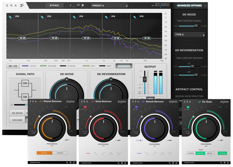Screen dimensions: 233x167
Task: Click the key icon in Plosive Remover footer
Action: [x=67, y=163]
